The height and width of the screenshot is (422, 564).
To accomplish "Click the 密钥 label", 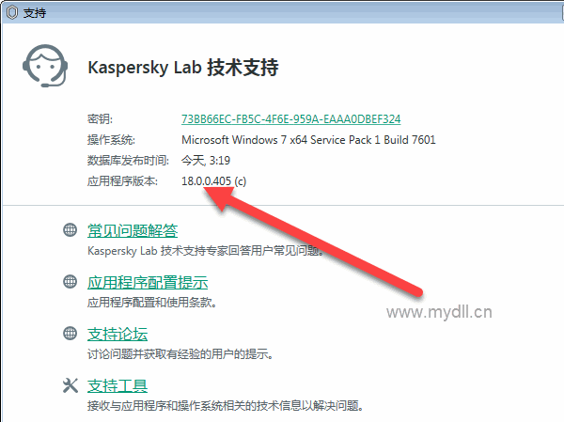I will [x=100, y=119].
